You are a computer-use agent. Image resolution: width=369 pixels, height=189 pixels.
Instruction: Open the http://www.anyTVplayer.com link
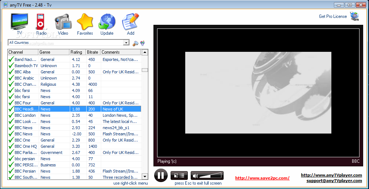pyautogui.click(x=331, y=175)
